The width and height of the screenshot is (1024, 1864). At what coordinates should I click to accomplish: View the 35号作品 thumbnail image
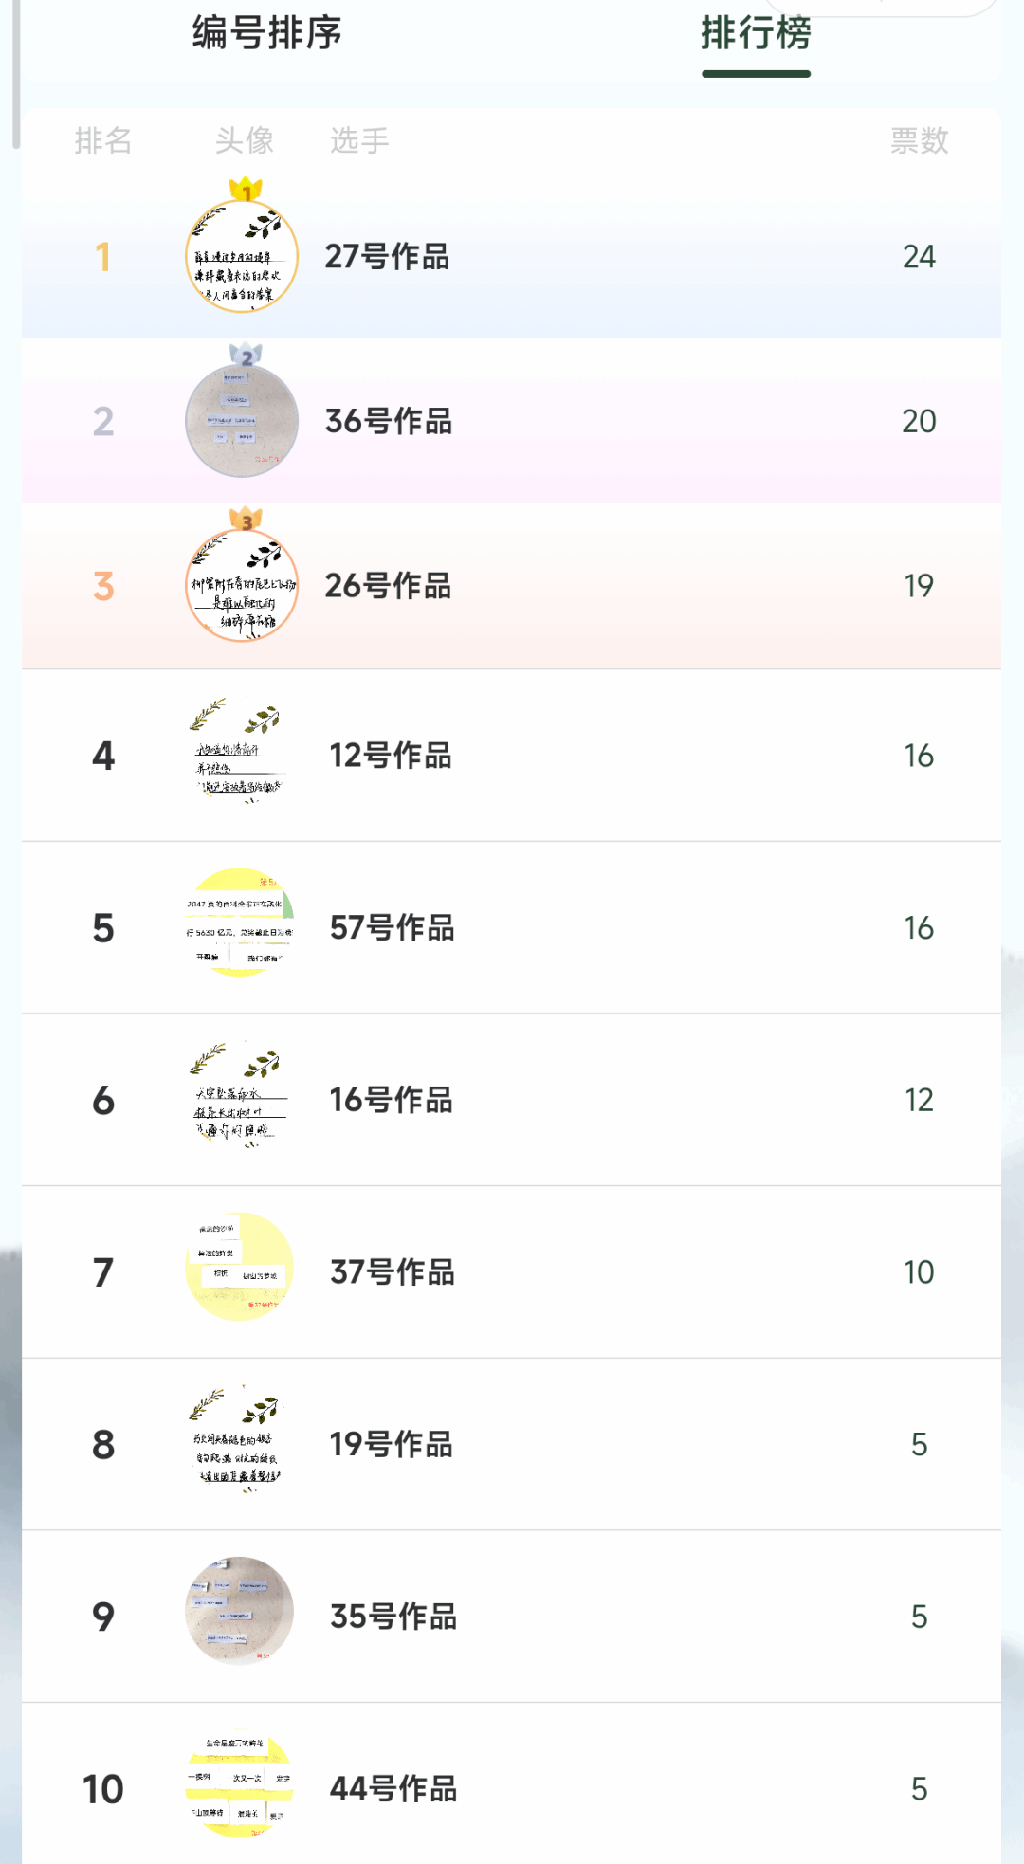tap(239, 1611)
